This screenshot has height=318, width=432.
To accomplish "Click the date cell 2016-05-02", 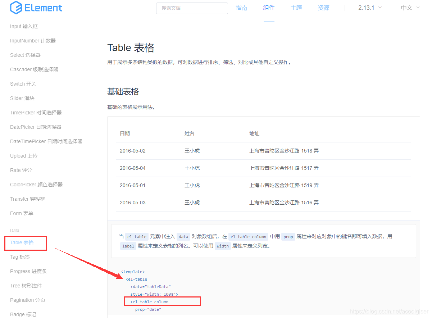I will click(133, 151).
